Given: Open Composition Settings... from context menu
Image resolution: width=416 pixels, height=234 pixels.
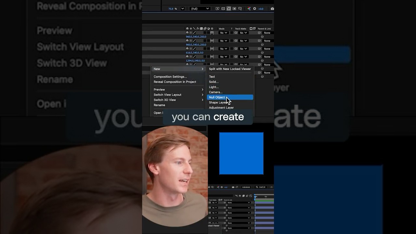Looking at the screenshot, I should pyautogui.click(x=178, y=77).
